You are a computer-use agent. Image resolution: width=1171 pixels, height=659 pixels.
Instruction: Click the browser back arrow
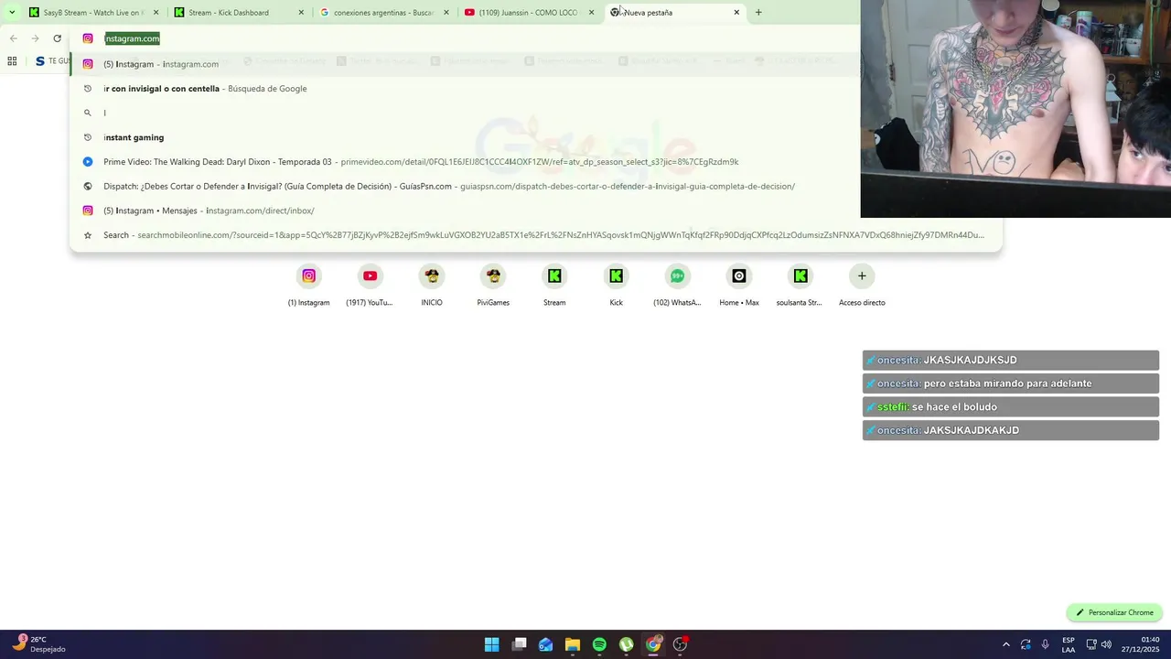[x=13, y=38]
